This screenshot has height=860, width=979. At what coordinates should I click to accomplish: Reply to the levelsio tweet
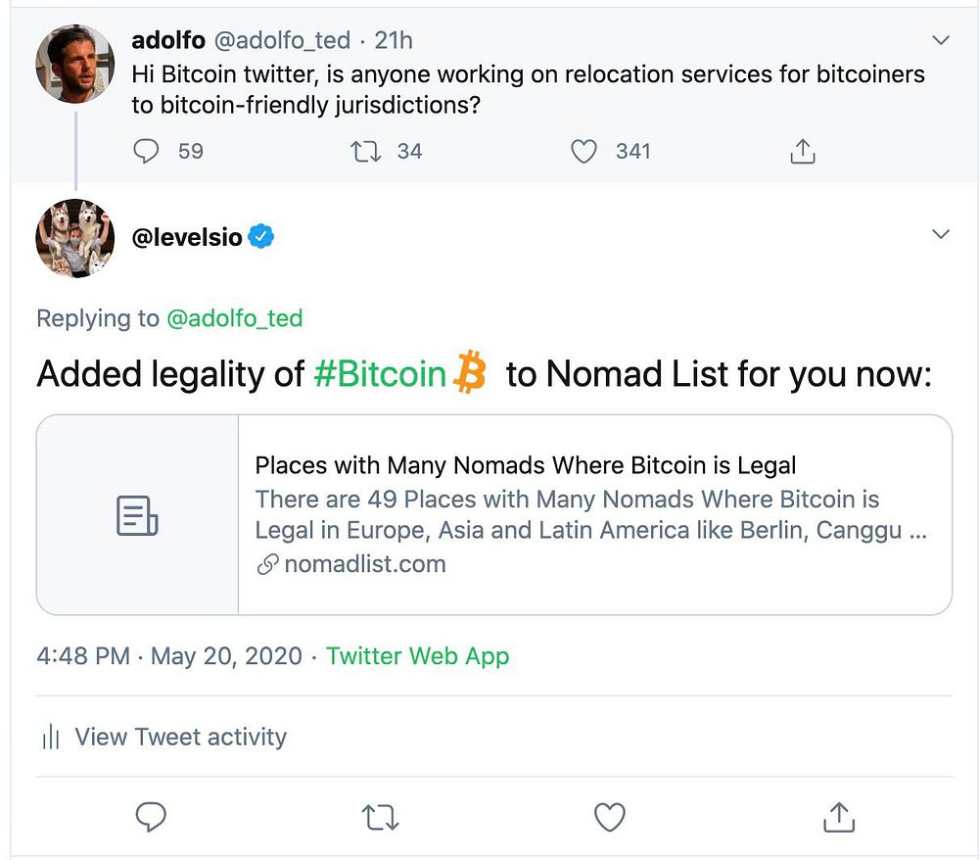[150, 816]
